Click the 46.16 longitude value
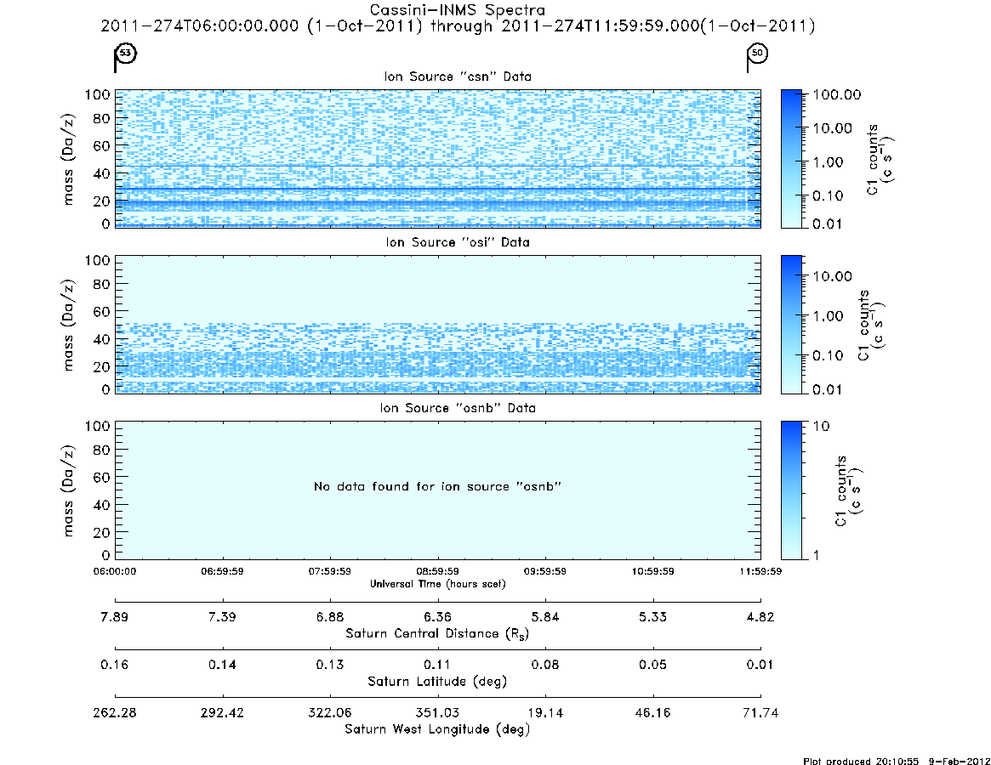 pyautogui.click(x=653, y=712)
